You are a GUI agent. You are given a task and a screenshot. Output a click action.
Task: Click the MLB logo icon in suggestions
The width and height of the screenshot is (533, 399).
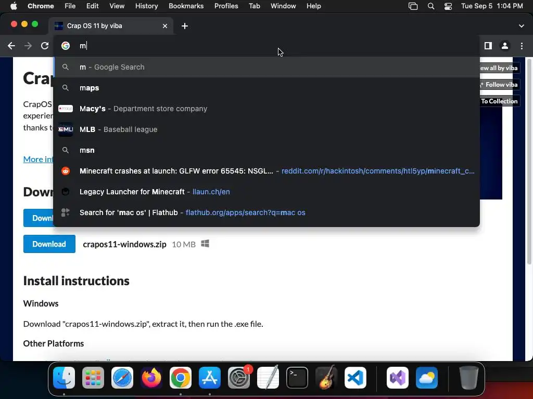point(66,129)
